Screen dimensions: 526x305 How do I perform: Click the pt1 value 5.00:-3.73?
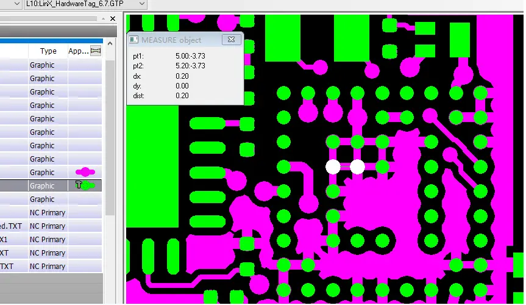click(190, 56)
